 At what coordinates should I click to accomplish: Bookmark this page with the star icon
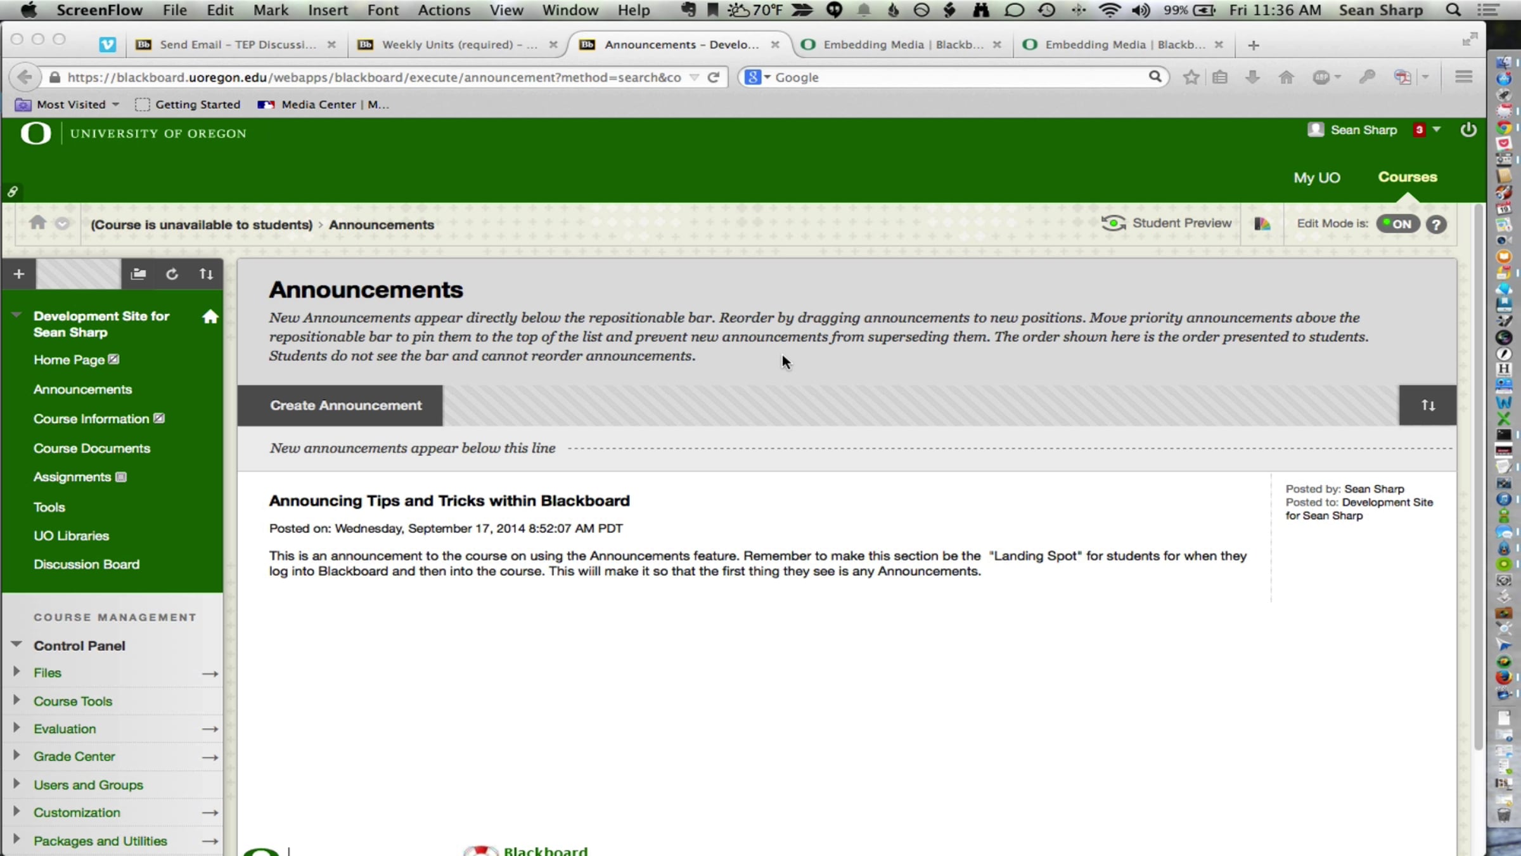(1191, 77)
